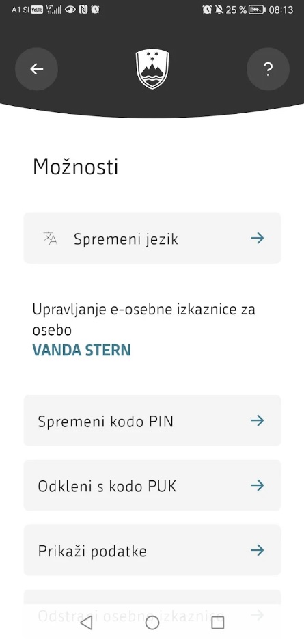The image size is (304, 639).
Task: Select Odkleni s kodo PUK
Action: (152, 485)
